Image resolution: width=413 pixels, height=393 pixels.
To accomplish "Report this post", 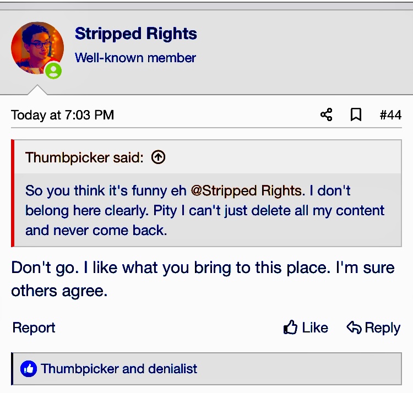I will [x=34, y=328].
